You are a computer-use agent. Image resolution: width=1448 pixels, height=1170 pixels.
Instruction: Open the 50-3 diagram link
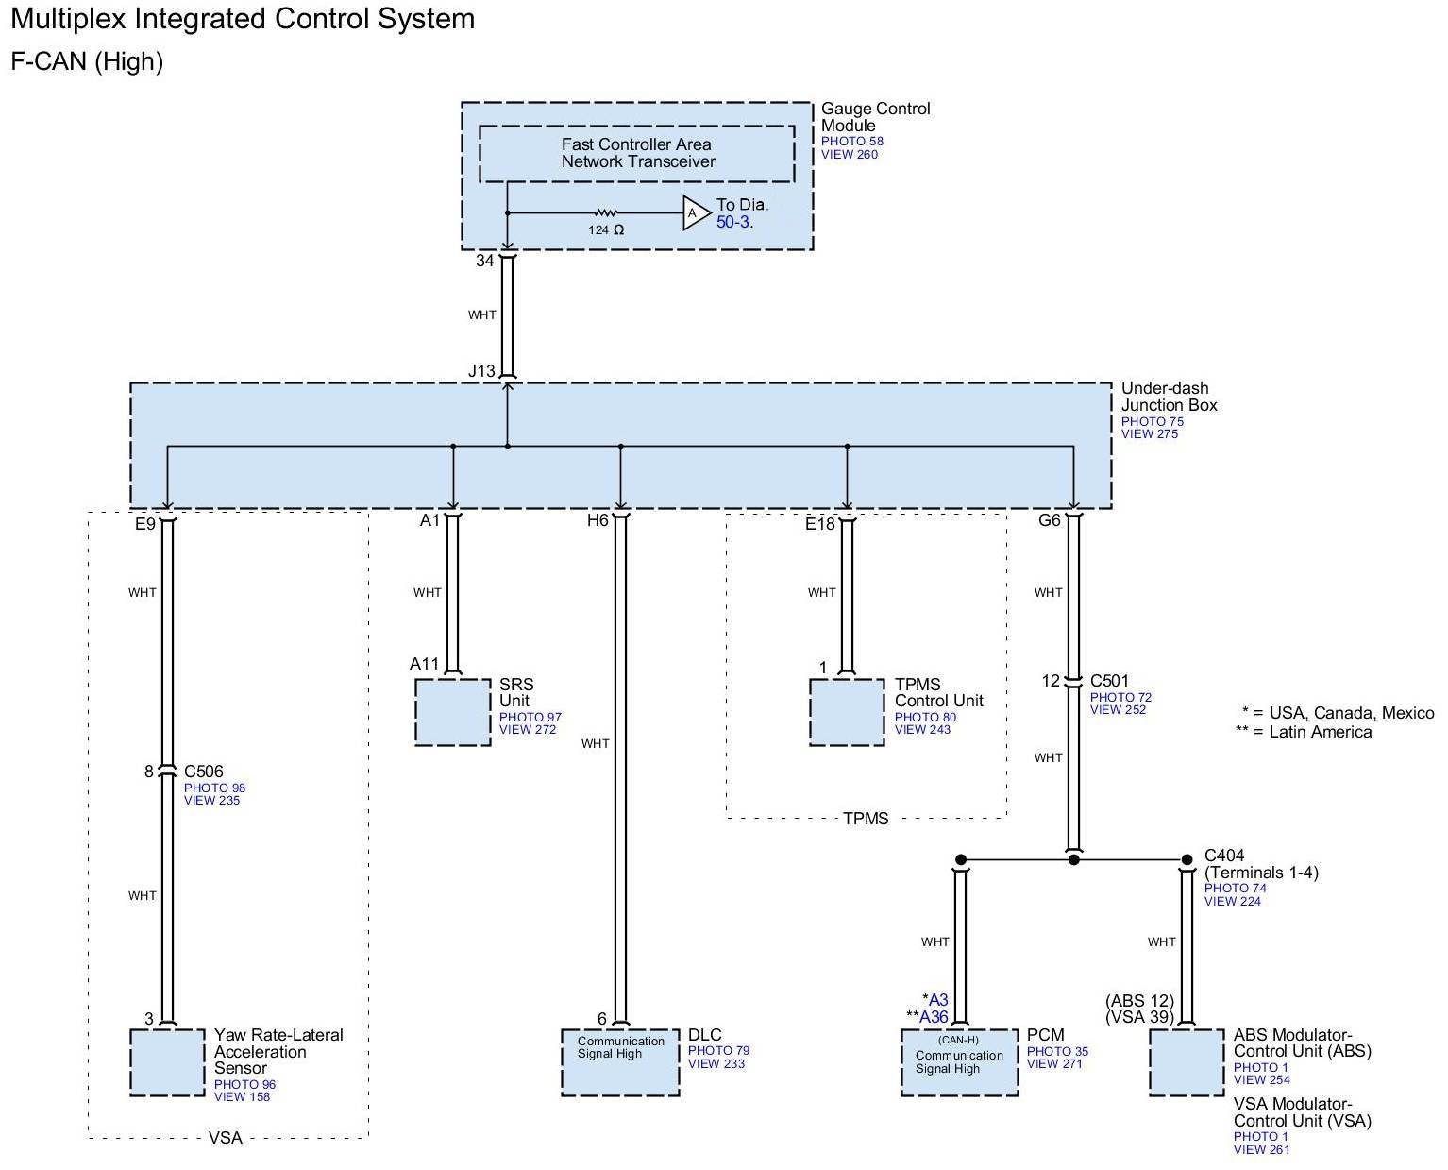[x=733, y=223]
